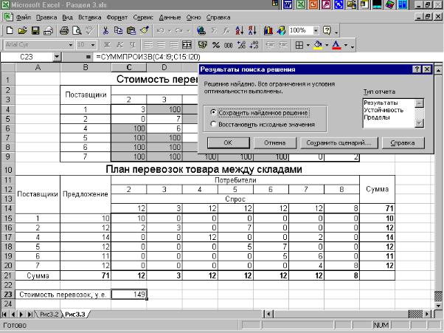Image resolution: width=444 pixels, height=333 pixels.
Task: Click the column A header
Action: pos(38,67)
